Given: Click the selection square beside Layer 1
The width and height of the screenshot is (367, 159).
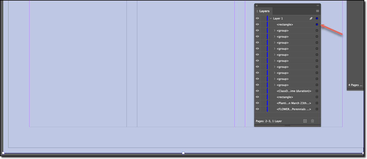Looking at the screenshot, I should click(x=316, y=18).
